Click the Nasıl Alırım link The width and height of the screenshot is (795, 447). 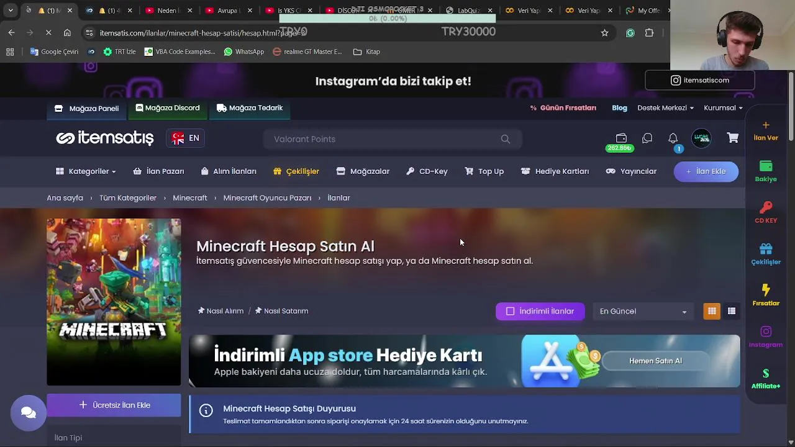tap(220, 311)
